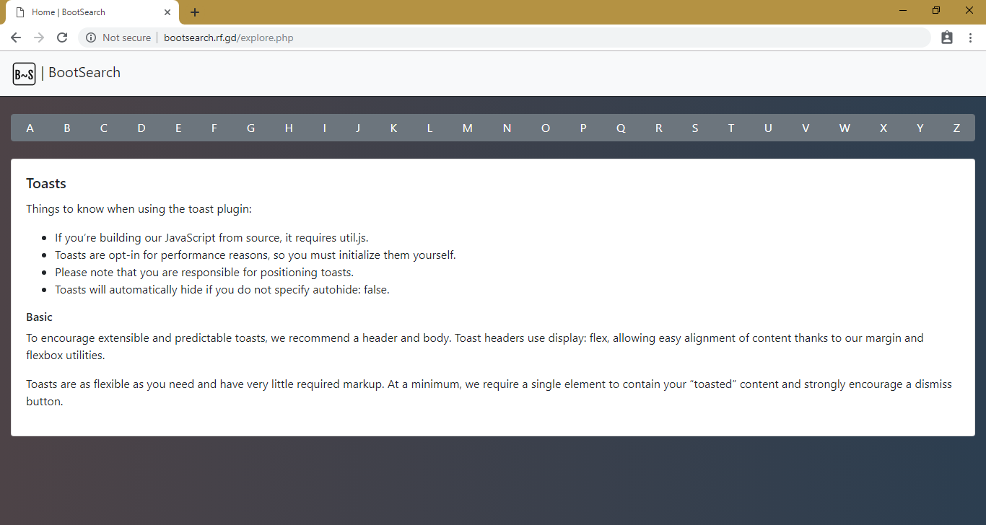
Task: Click the address bar URL bootsearch.rf.gd/explore.php
Action: click(x=229, y=37)
